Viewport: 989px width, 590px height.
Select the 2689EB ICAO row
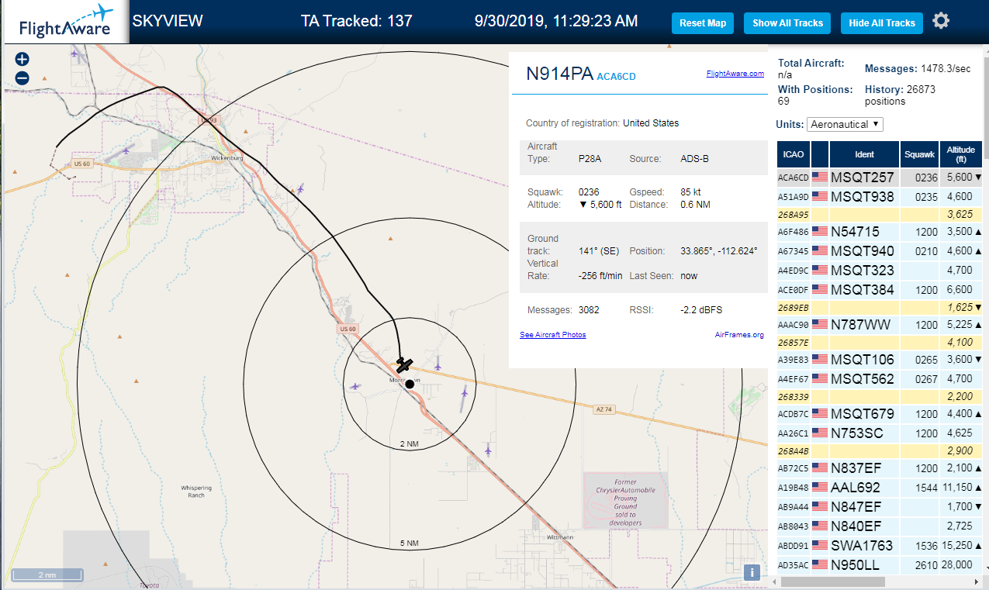880,307
